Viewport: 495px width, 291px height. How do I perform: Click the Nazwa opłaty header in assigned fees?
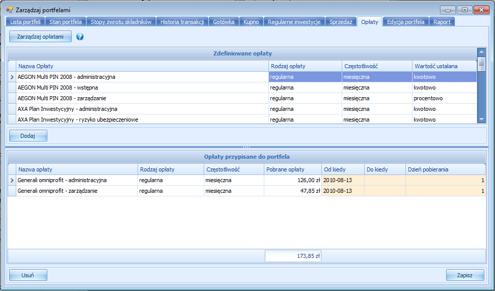77,169
